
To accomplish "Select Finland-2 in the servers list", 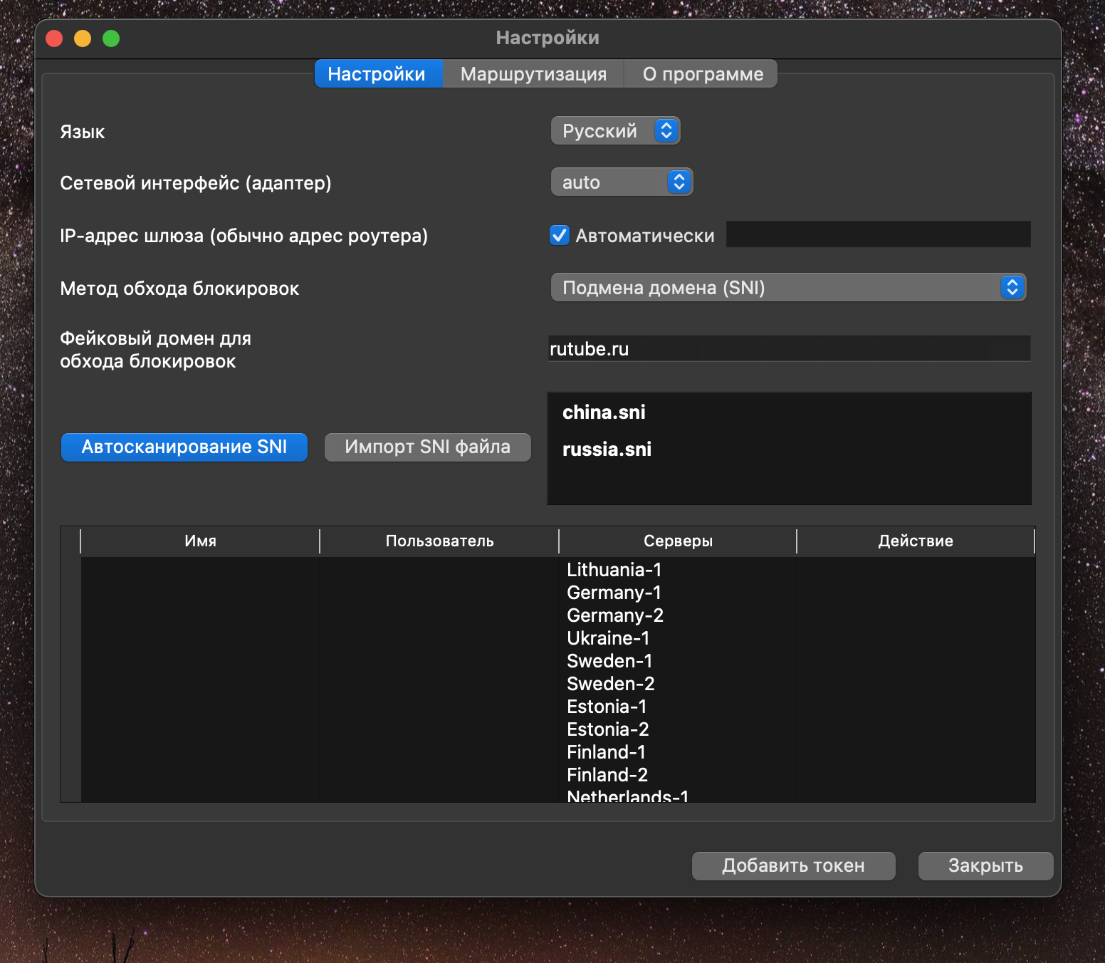I will pos(607,775).
